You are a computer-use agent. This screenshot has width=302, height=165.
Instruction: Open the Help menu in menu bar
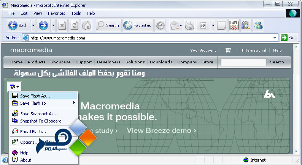click(x=91, y=13)
